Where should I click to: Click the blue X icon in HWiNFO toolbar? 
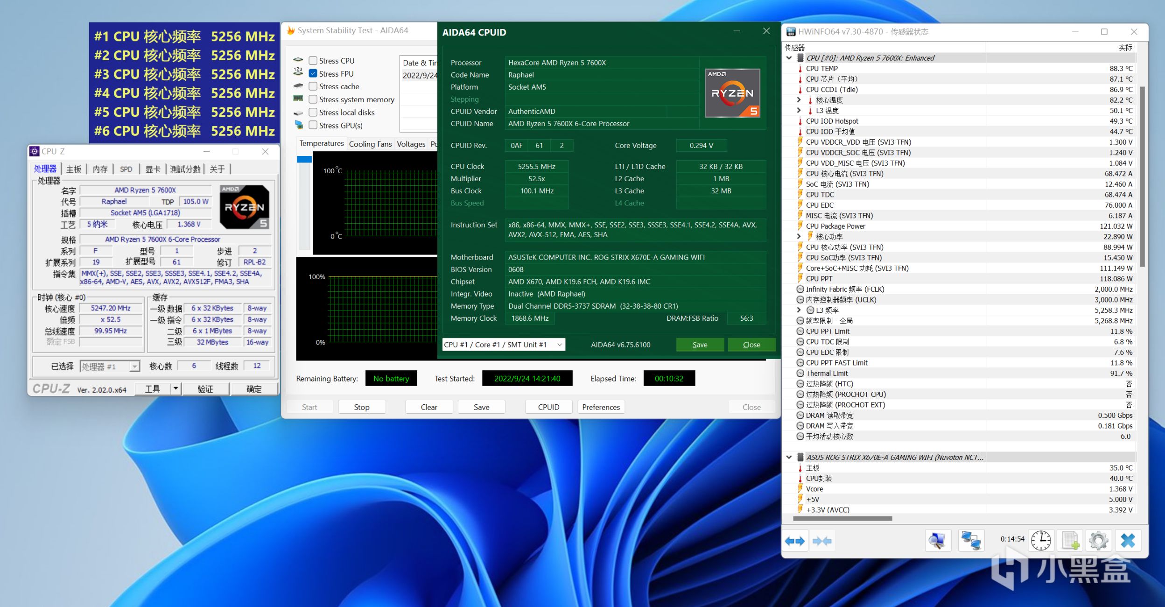click(x=1128, y=541)
